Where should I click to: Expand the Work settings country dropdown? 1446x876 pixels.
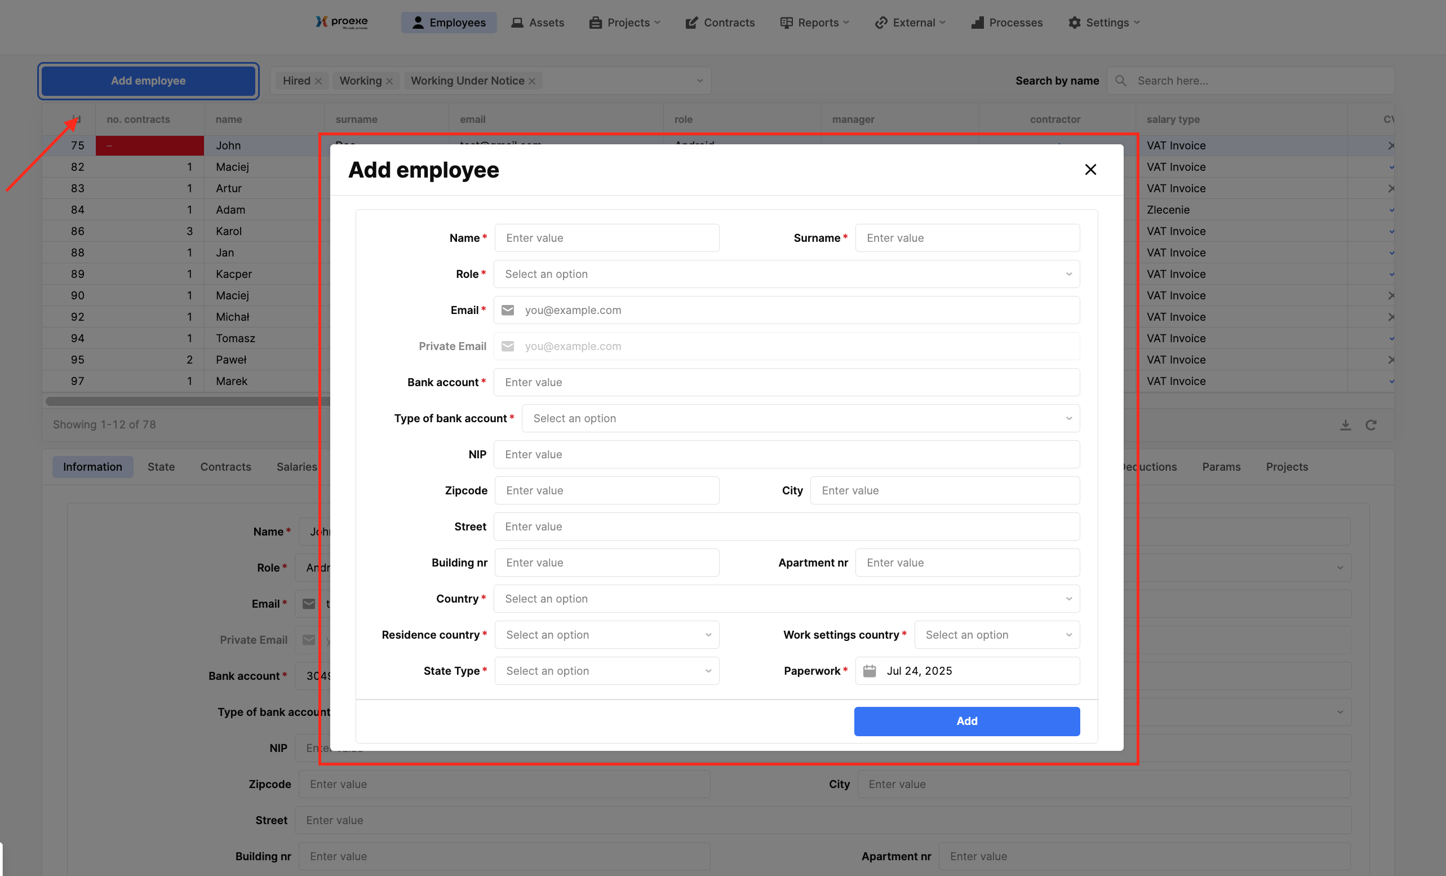coord(996,635)
